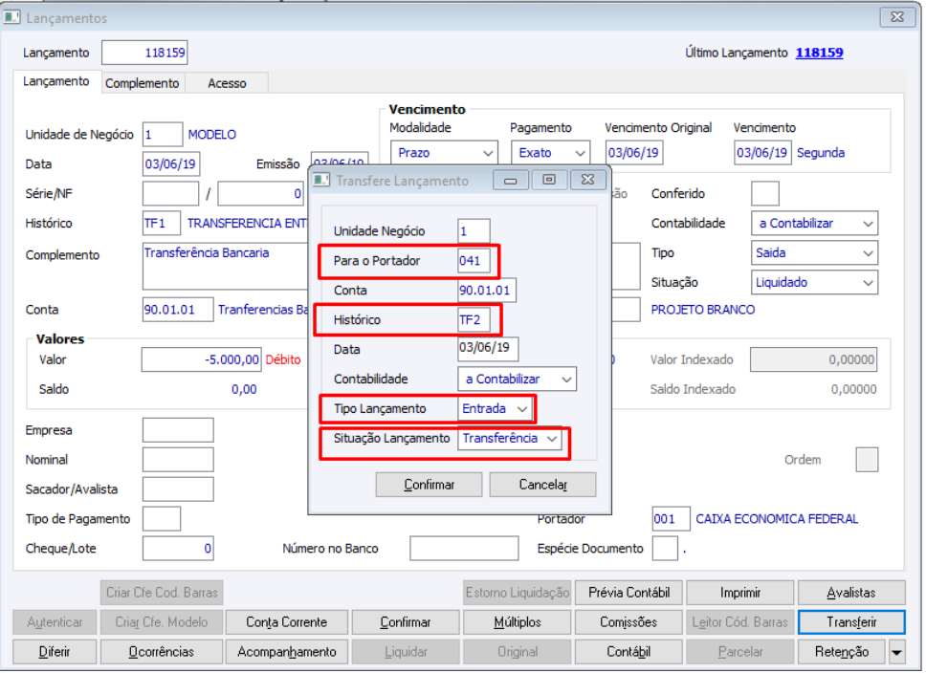Viewport: 926px width, 673px height.
Task: Open the Último Lançamento 118159 link
Action: coord(819,53)
